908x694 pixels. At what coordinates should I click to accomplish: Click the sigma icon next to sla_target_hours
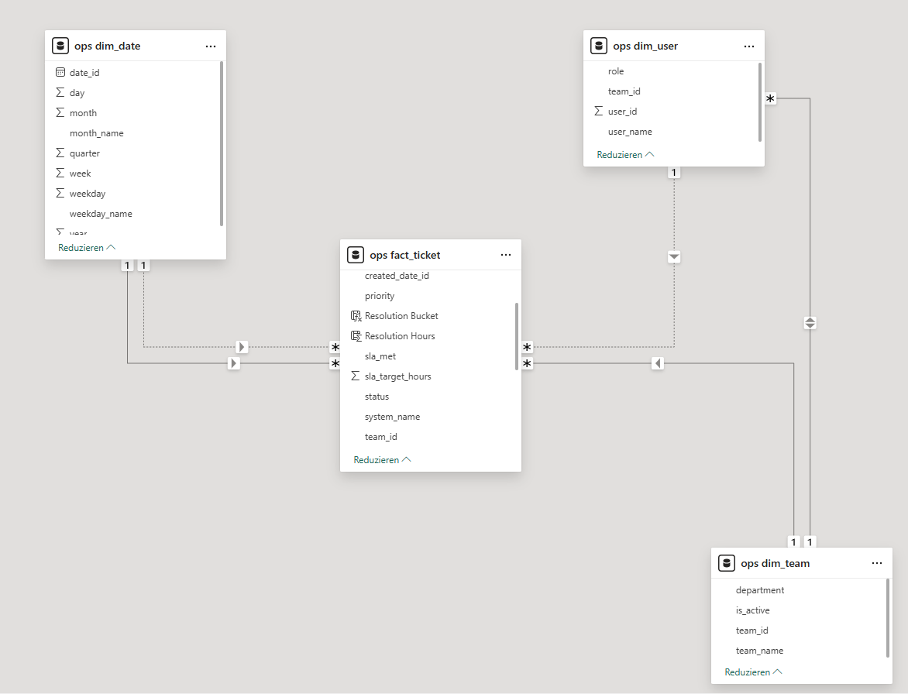click(x=356, y=376)
